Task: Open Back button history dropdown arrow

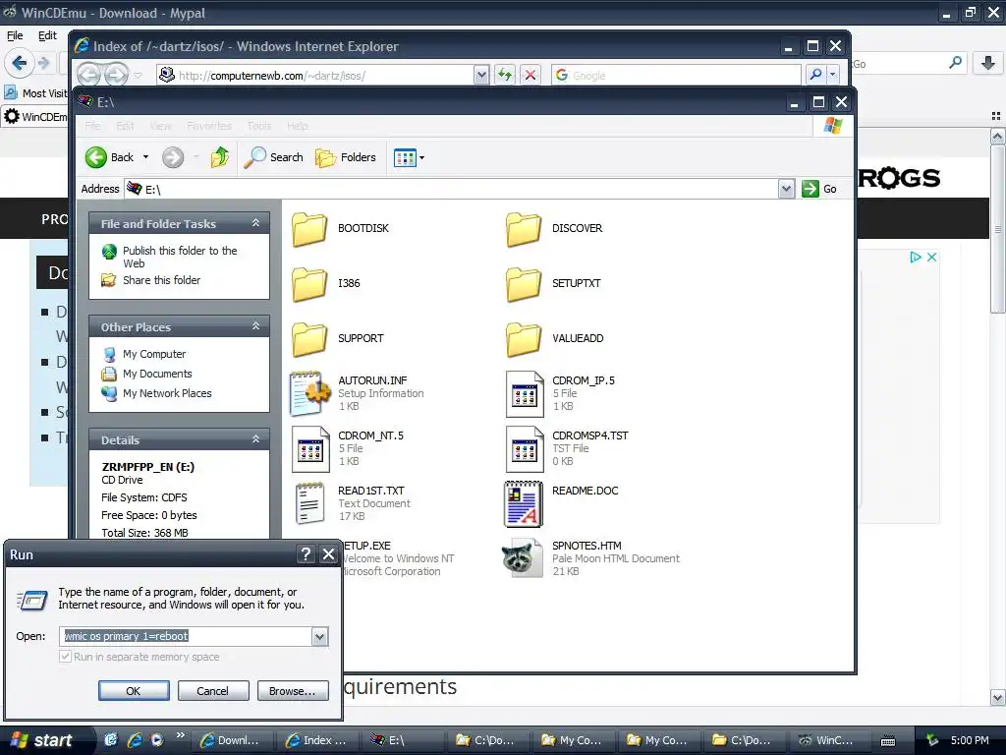Action: [x=145, y=157]
